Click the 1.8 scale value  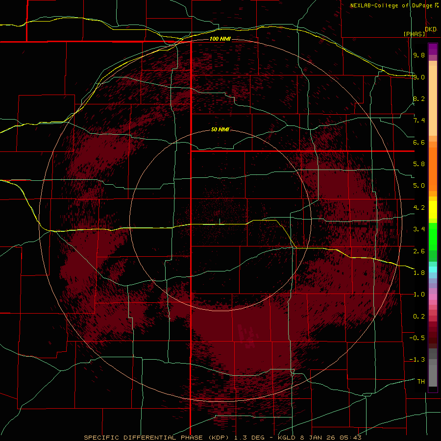pyautogui.click(x=419, y=273)
